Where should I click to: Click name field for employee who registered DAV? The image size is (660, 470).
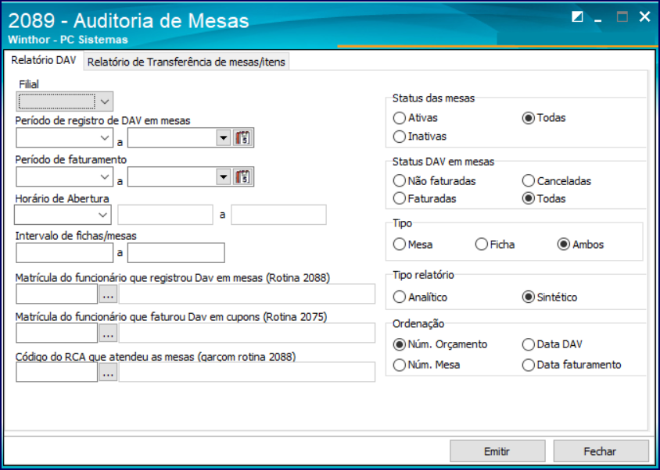(247, 294)
